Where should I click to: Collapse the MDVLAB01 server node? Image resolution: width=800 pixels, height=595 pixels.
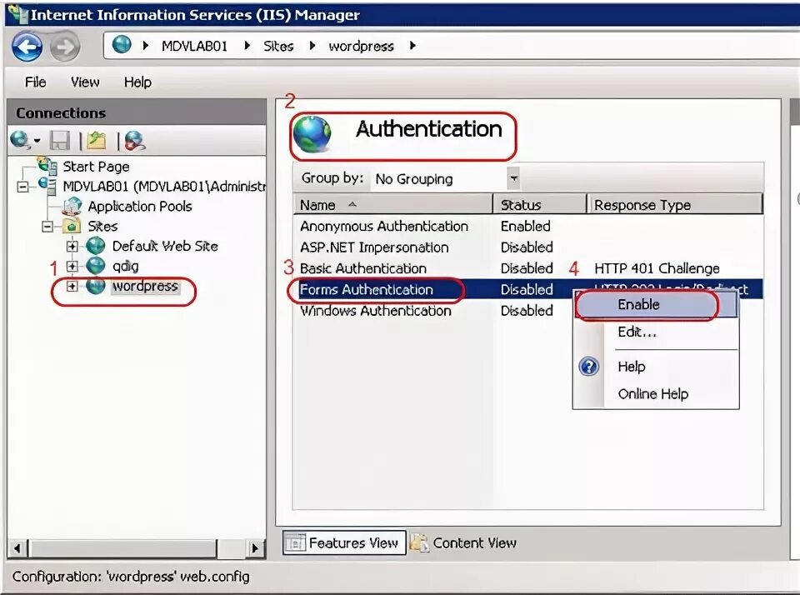click(23, 187)
